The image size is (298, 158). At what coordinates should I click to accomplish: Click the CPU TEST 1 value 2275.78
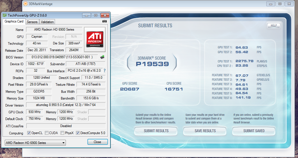[x=244, y=61]
